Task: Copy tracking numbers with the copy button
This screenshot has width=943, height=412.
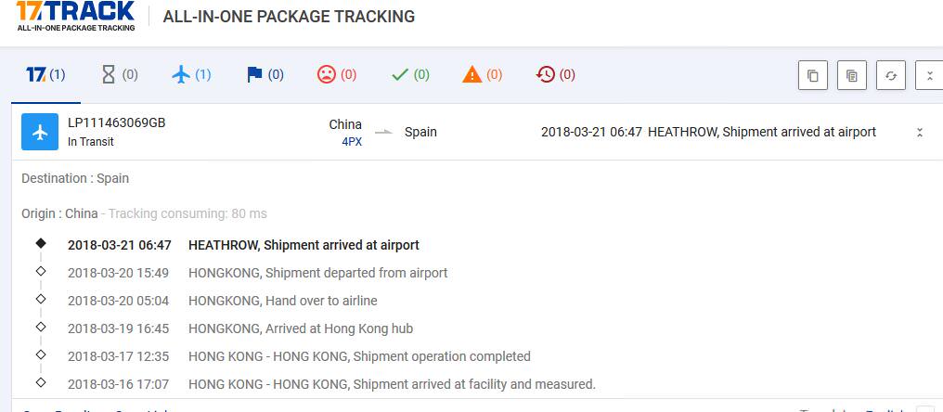Action: click(813, 76)
